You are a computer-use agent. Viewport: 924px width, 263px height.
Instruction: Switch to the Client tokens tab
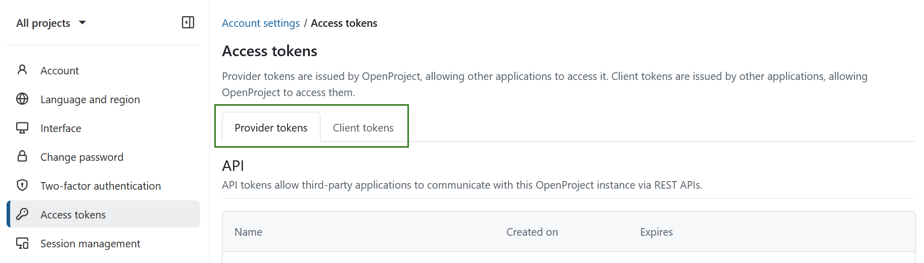point(363,128)
